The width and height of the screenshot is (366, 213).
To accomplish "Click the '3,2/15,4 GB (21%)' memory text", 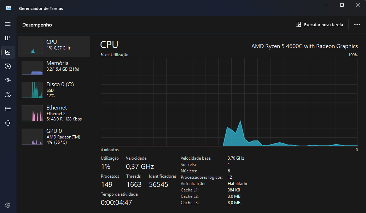I will coord(63,69).
